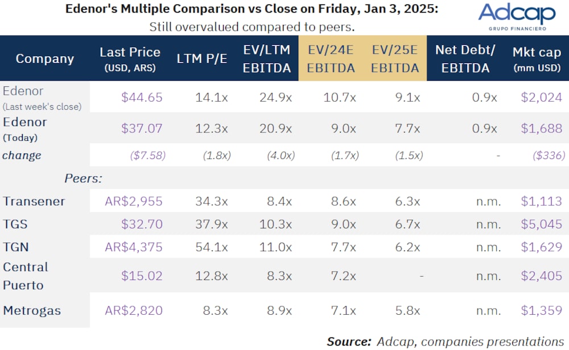
Task: Select TGN LTM P/E value 54.1x
Action: [211, 247]
